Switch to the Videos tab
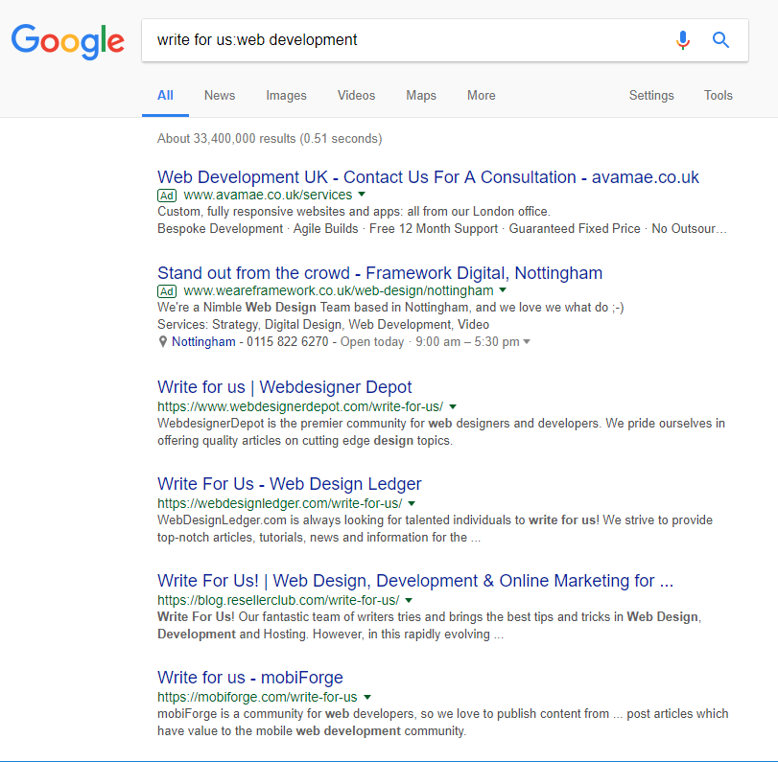Image resolution: width=778 pixels, height=762 pixels. click(356, 95)
